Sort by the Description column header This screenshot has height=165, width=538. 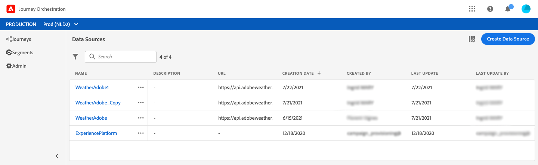coord(167,74)
